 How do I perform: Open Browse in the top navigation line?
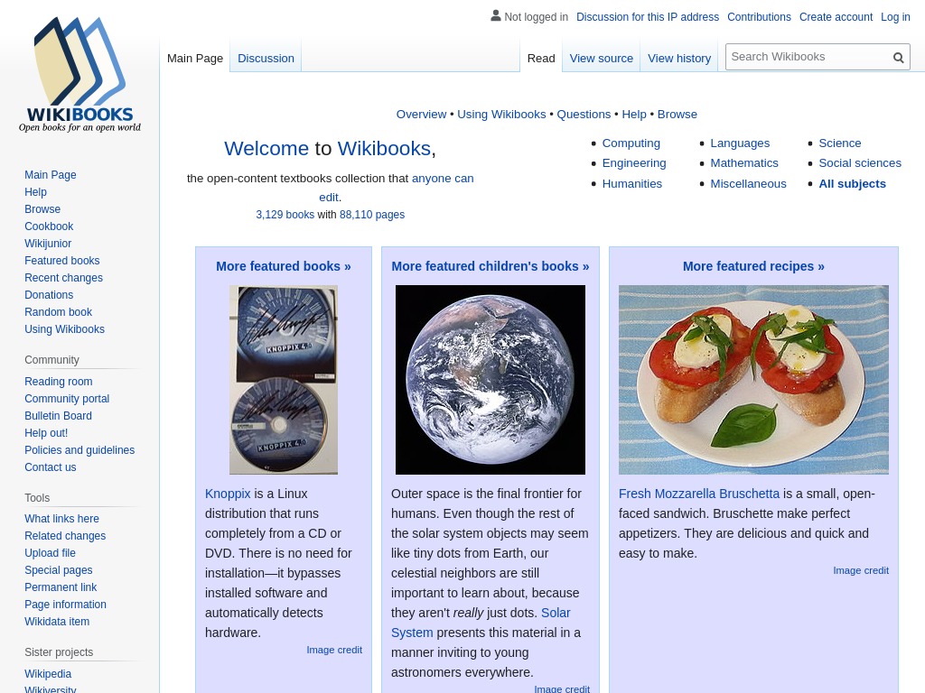point(677,115)
